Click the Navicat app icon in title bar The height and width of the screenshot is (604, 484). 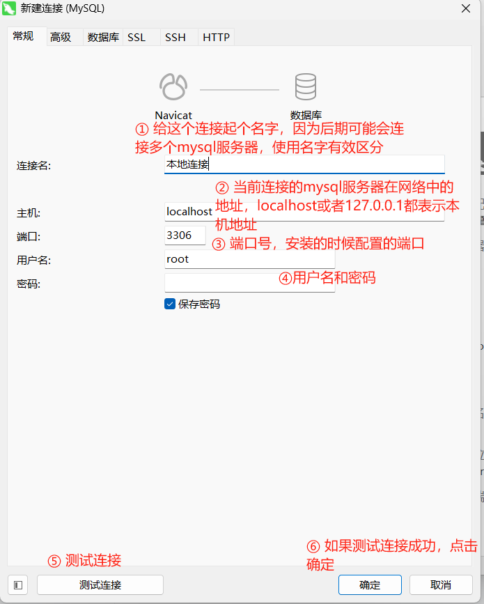coord(9,8)
